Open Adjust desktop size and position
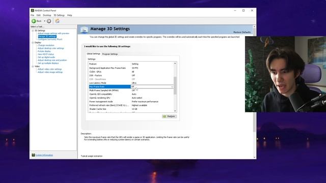 52,60
